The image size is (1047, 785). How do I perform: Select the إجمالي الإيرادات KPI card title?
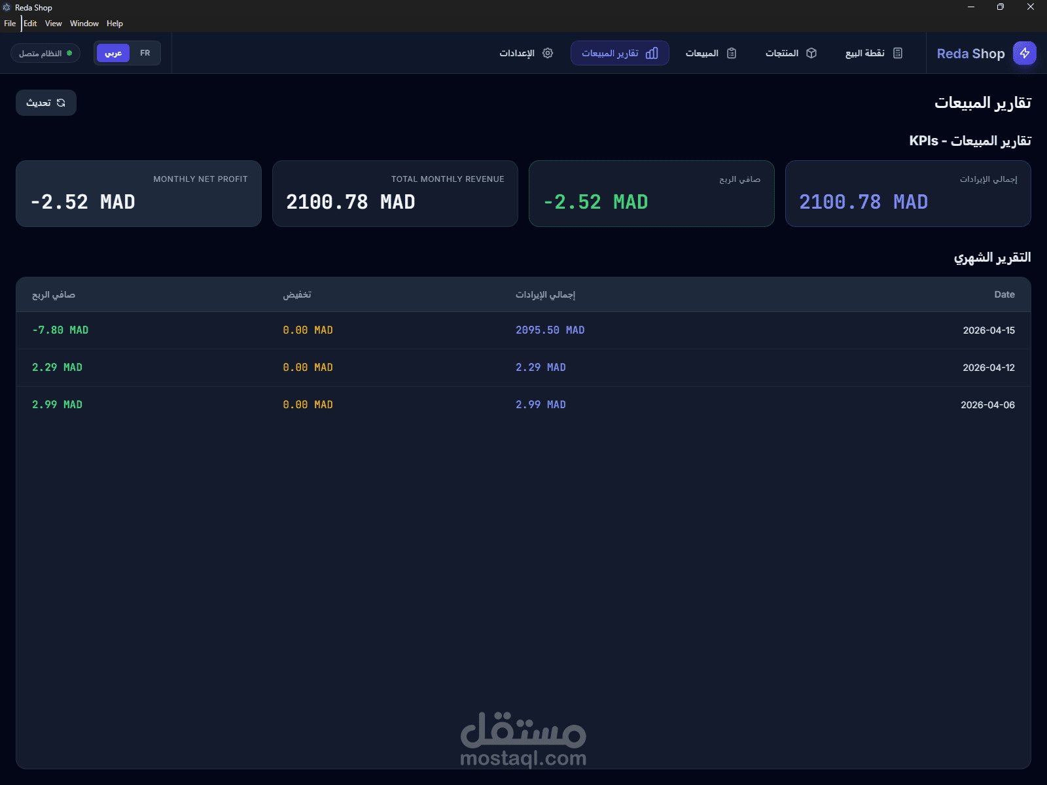(x=988, y=179)
